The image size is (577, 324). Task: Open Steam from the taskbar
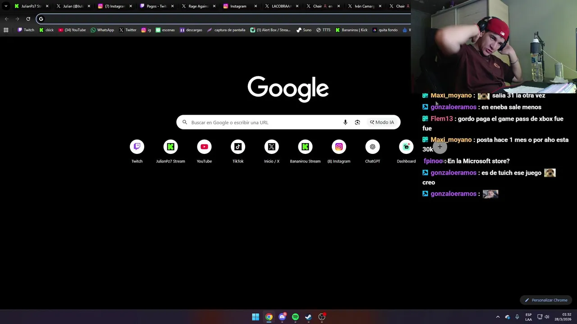click(308, 317)
